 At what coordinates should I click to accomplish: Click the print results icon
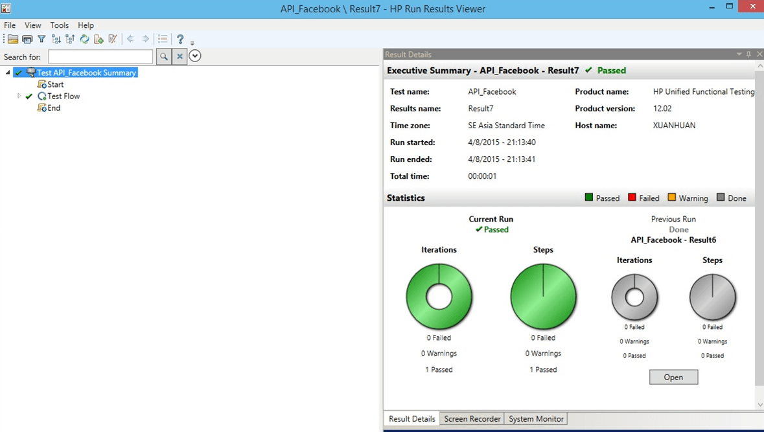point(27,39)
